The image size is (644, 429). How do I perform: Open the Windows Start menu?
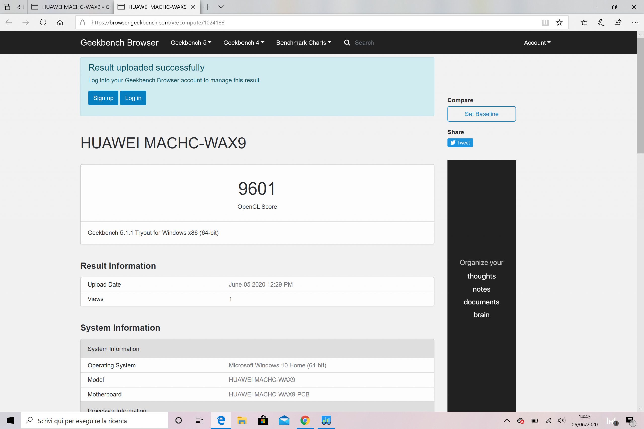(x=10, y=420)
